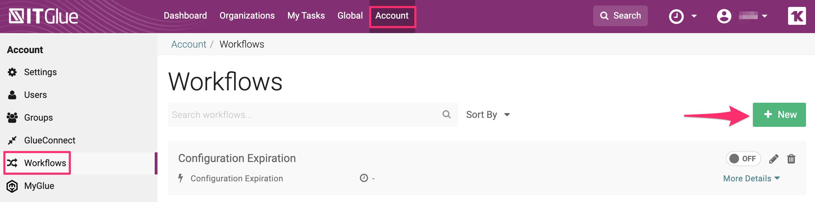Create a new workflow with New button
The height and width of the screenshot is (202, 815).
(779, 115)
